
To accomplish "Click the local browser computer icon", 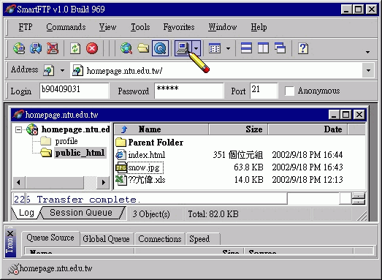I will tap(183, 48).
